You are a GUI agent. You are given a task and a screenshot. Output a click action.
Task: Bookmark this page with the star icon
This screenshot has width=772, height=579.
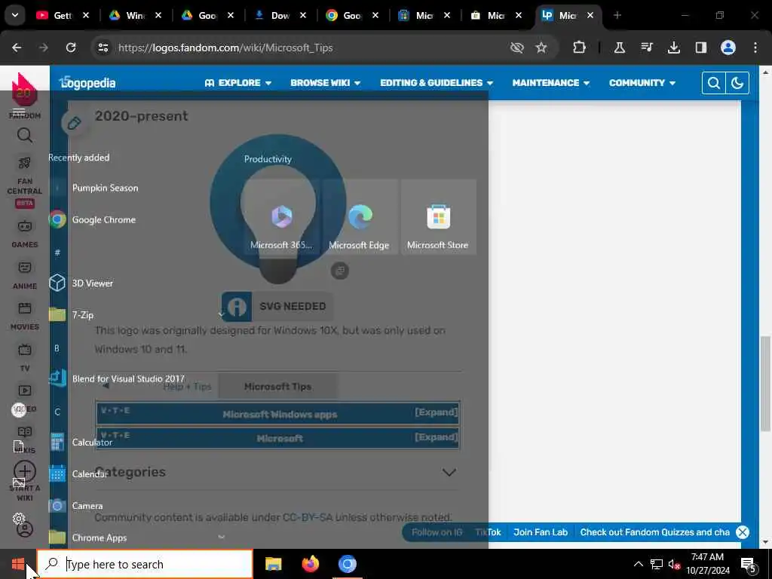pos(541,47)
